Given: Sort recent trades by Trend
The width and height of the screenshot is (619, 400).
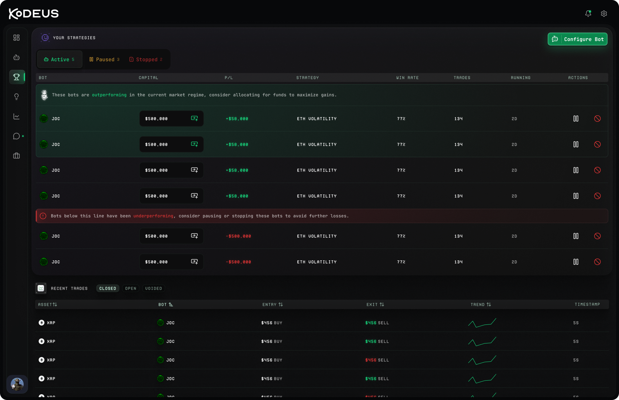Looking at the screenshot, I should [481, 305].
